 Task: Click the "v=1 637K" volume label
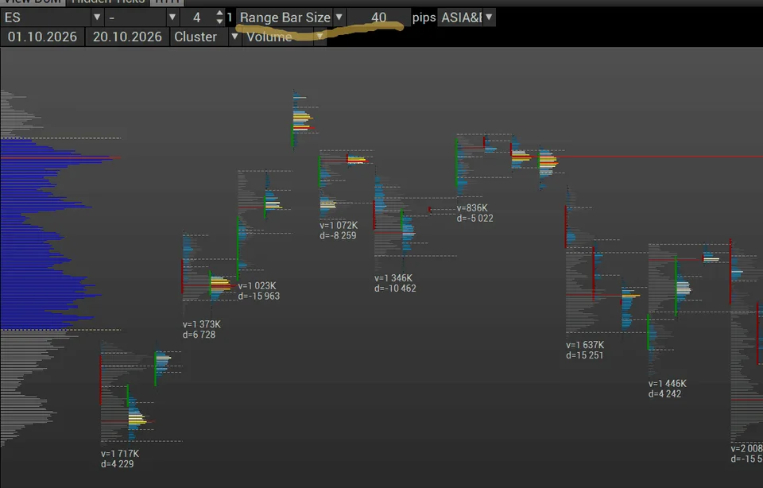pyautogui.click(x=585, y=345)
